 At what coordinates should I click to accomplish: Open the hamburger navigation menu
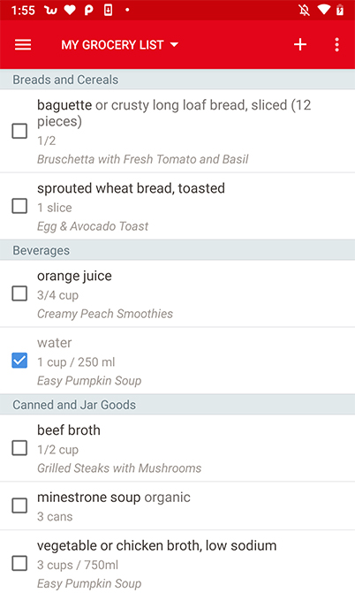coord(23,44)
